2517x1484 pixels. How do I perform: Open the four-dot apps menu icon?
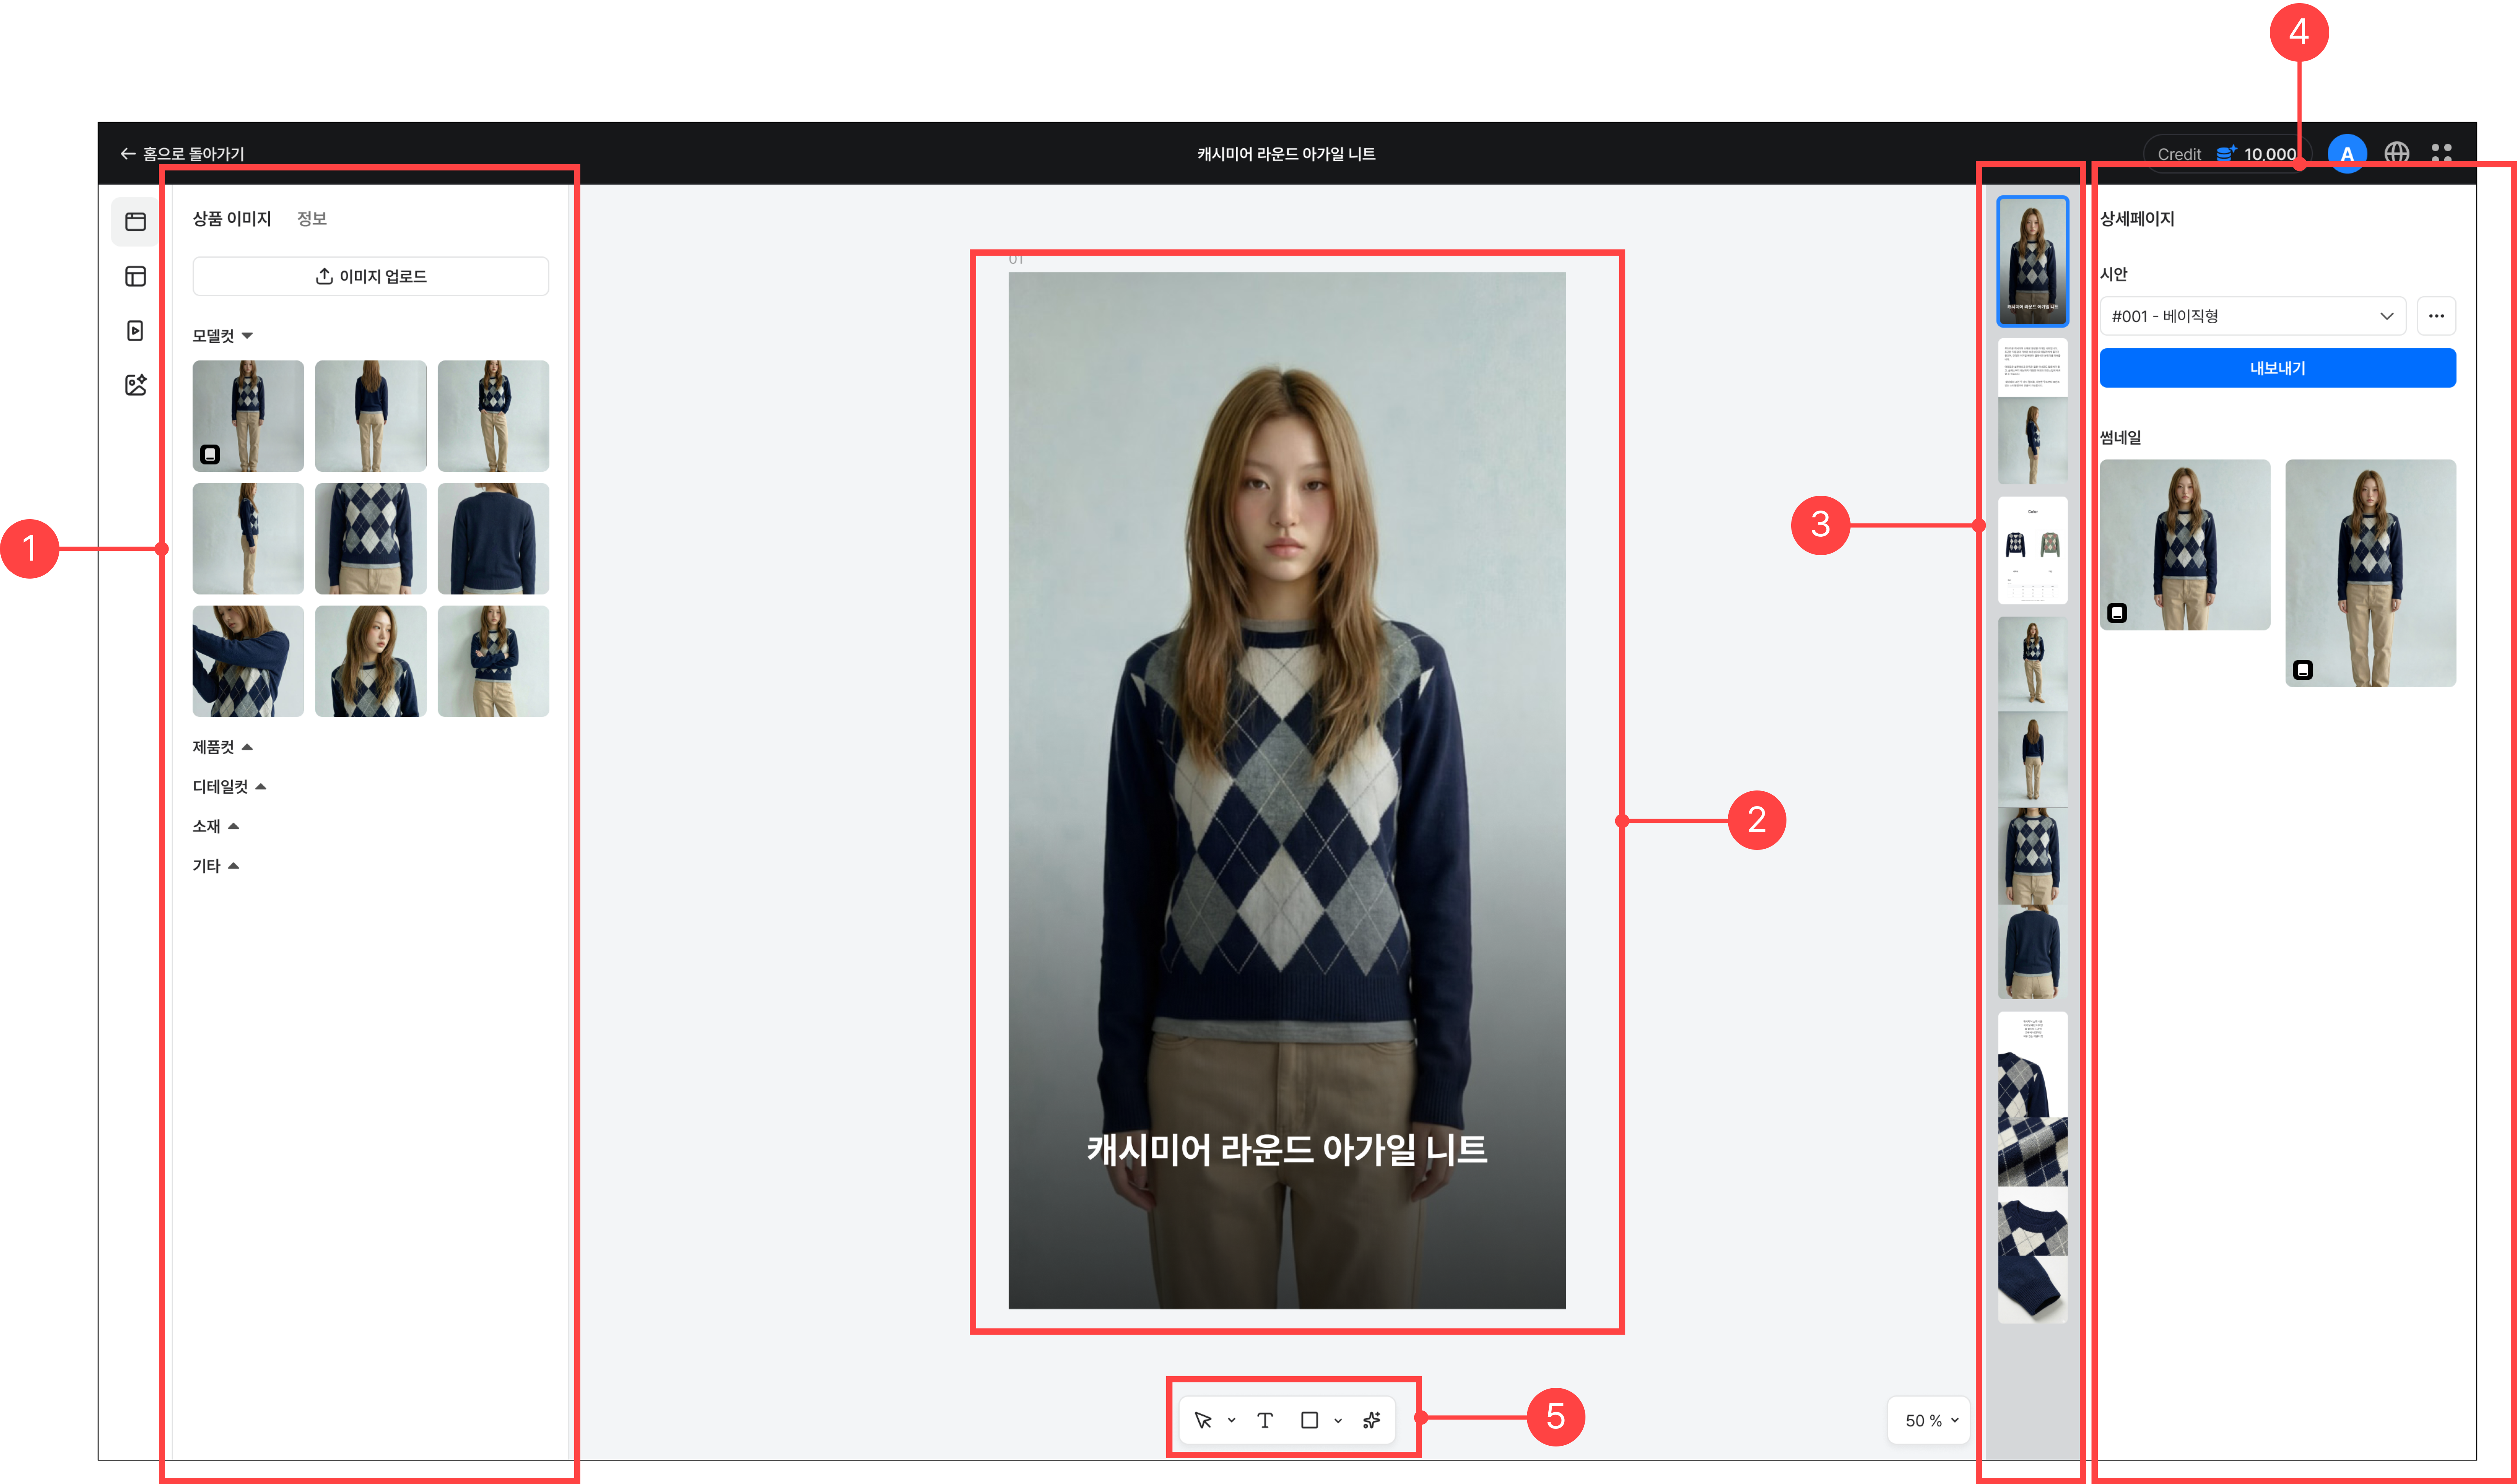[x=2442, y=153]
